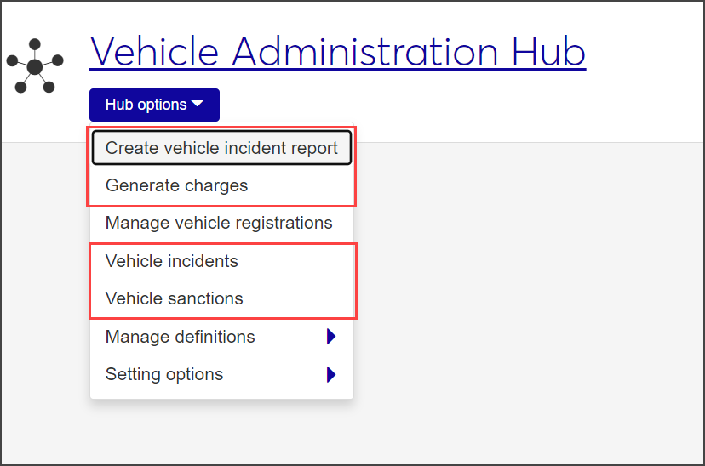Click the hub network icon beside title
The height and width of the screenshot is (466, 705).
tap(35, 65)
